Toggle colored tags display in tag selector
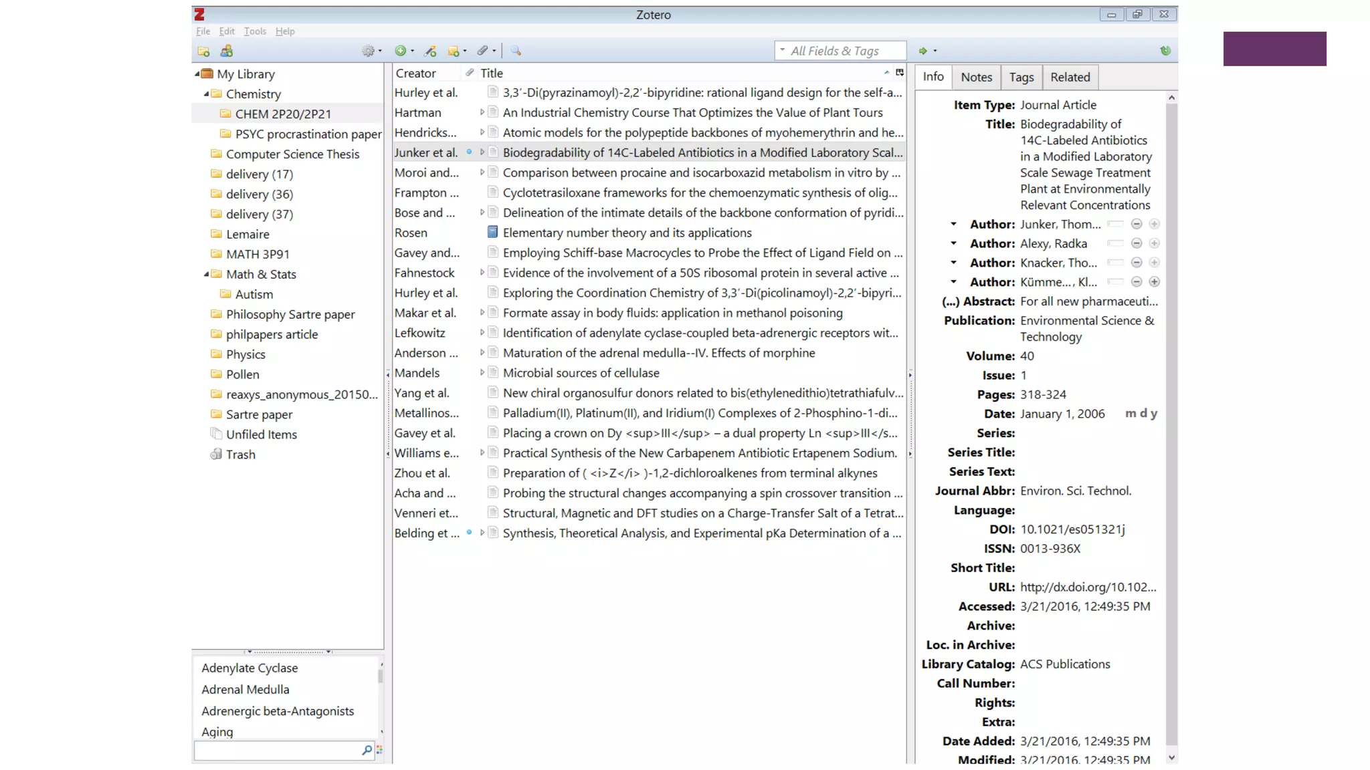Viewport: 1370px width, 770px height. tap(379, 750)
